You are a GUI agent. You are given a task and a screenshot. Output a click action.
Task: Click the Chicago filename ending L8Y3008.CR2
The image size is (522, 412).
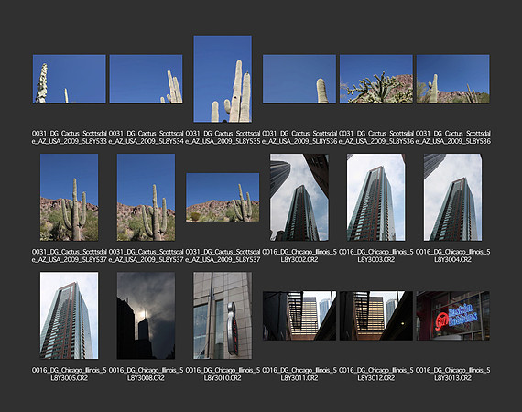(146, 374)
